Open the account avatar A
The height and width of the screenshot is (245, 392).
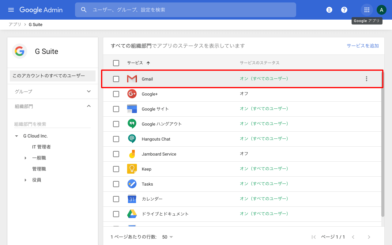pyautogui.click(x=381, y=10)
